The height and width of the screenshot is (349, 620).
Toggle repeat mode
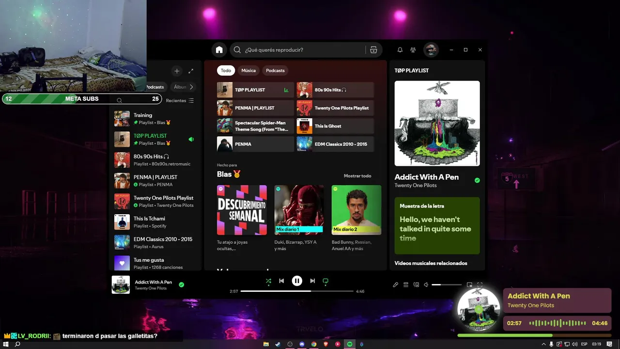click(325, 281)
